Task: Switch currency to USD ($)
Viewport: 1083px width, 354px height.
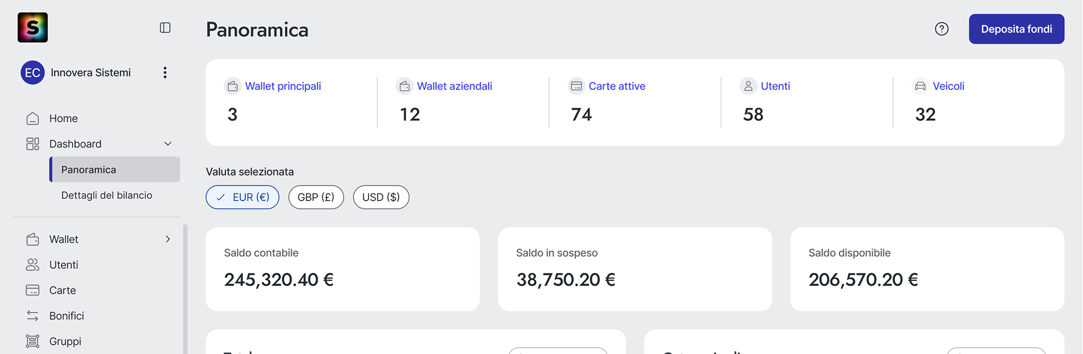Action: pyautogui.click(x=381, y=197)
